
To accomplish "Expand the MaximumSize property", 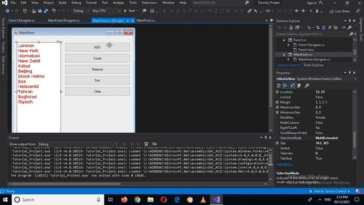I will [x=277, y=108].
